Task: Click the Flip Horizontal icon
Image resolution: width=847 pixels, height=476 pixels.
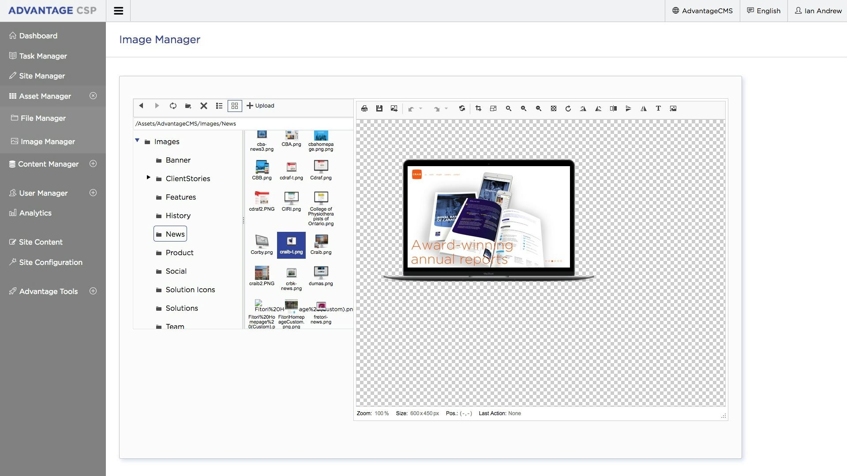Action: 643,108
